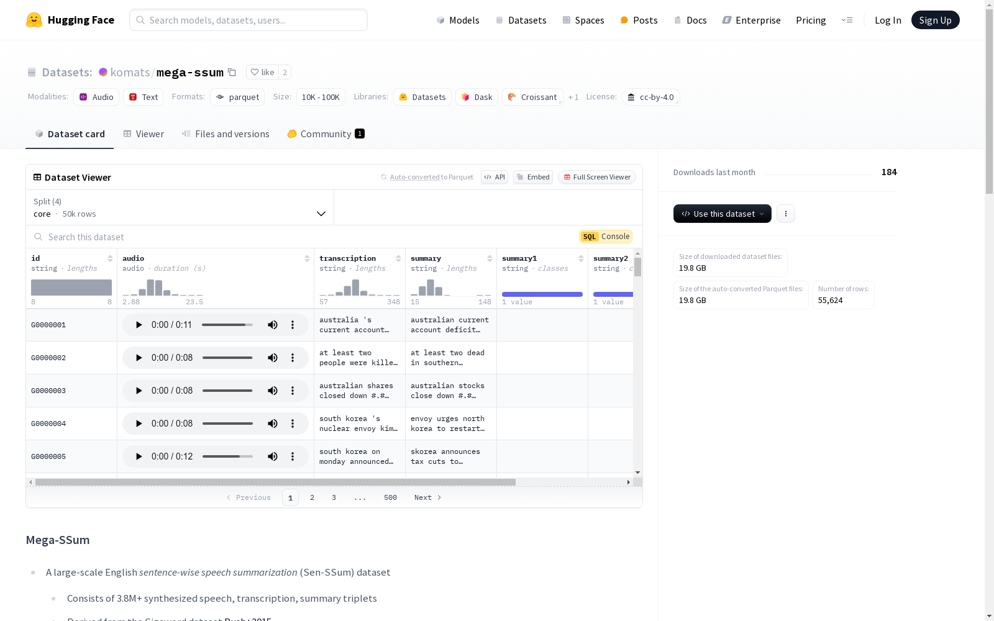This screenshot has width=994, height=621.
Task: Open the Community tab
Action: point(326,134)
